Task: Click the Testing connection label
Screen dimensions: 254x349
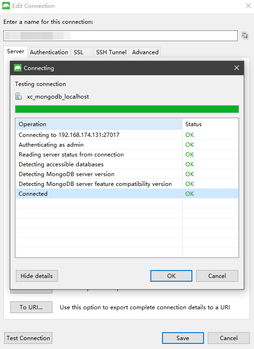Action: pyautogui.click(x=41, y=84)
